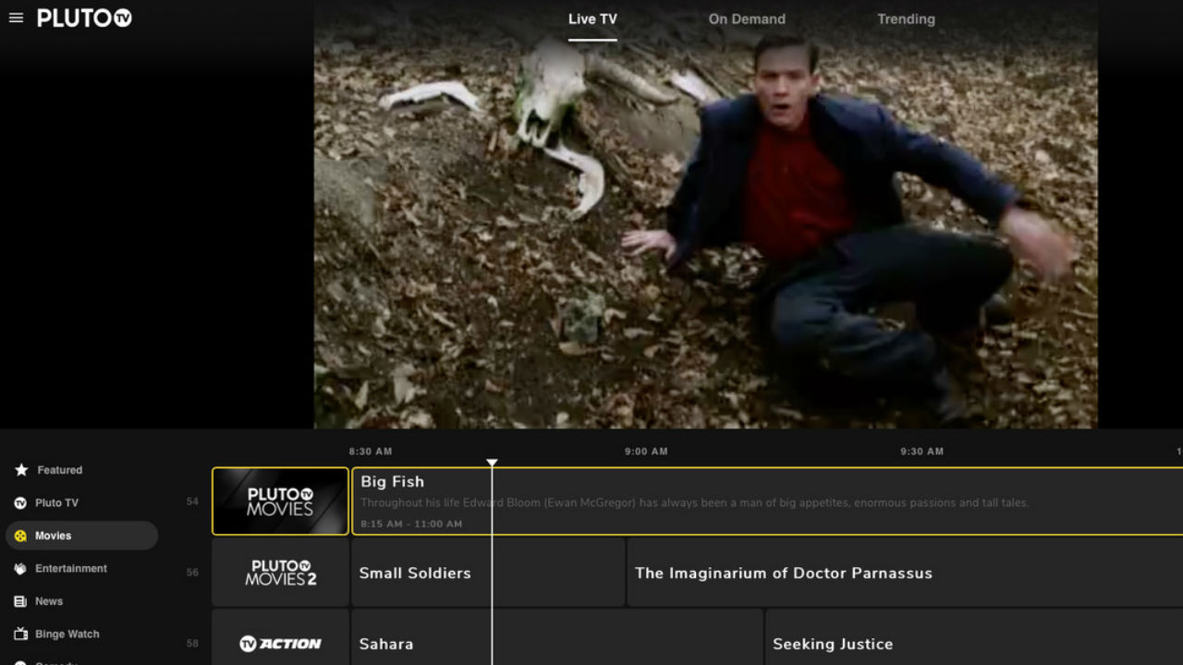The width and height of the screenshot is (1183, 665).
Task: Choose the Entertainment category label
Action: pyautogui.click(x=71, y=569)
